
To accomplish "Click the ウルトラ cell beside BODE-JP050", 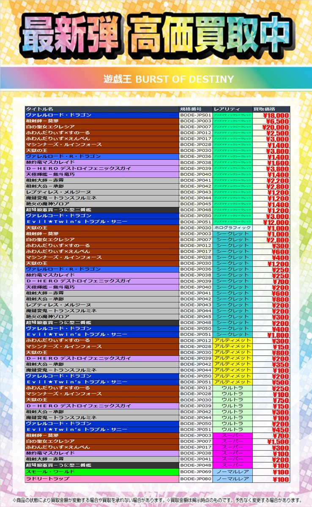I will tap(233, 423).
